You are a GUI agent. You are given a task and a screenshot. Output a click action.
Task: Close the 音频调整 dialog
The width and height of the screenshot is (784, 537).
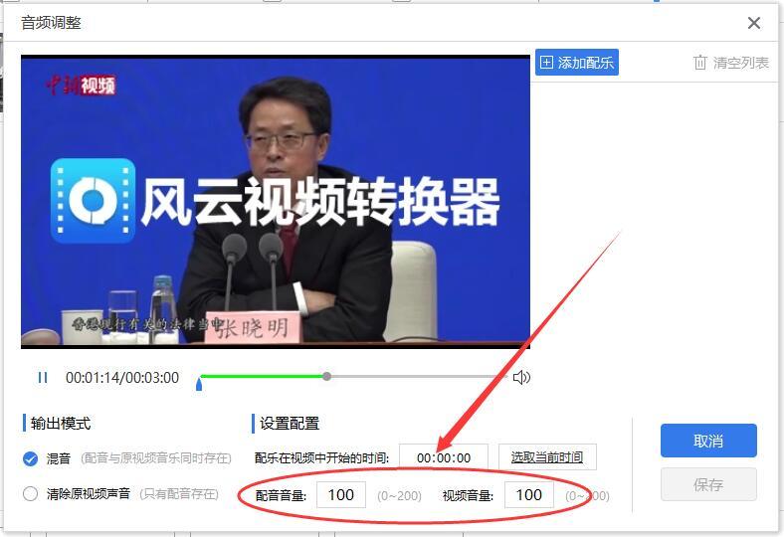pos(754,23)
